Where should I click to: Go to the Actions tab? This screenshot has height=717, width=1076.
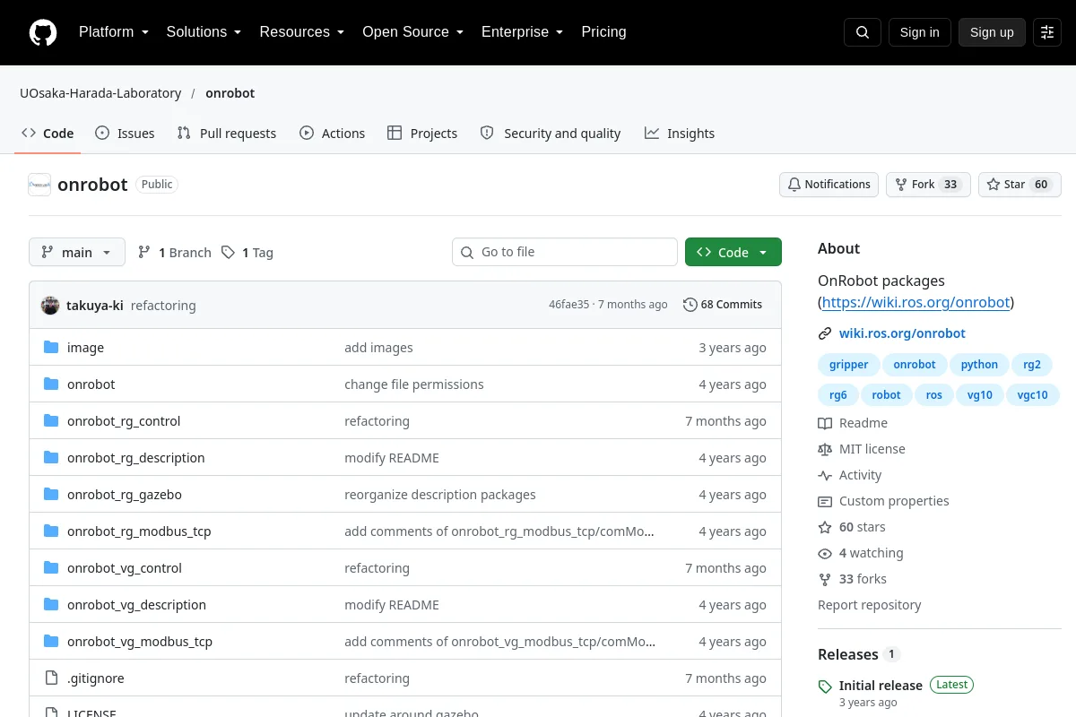click(332, 134)
